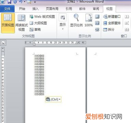Switch to the 页面布局 tab
This screenshot has width=131, height=123.
(x=52, y=9)
